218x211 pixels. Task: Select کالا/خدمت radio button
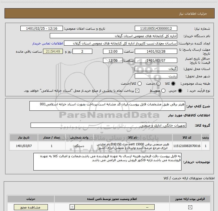tap(140, 84)
